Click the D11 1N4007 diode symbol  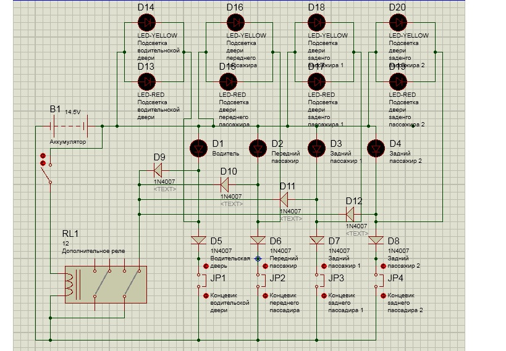[x=284, y=199]
